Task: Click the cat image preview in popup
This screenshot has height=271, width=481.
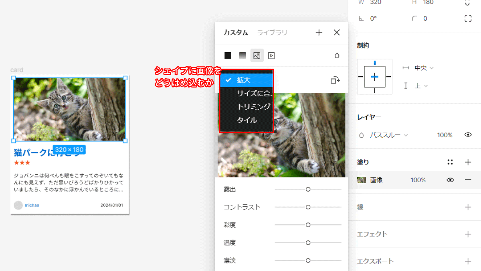Action: click(x=281, y=135)
